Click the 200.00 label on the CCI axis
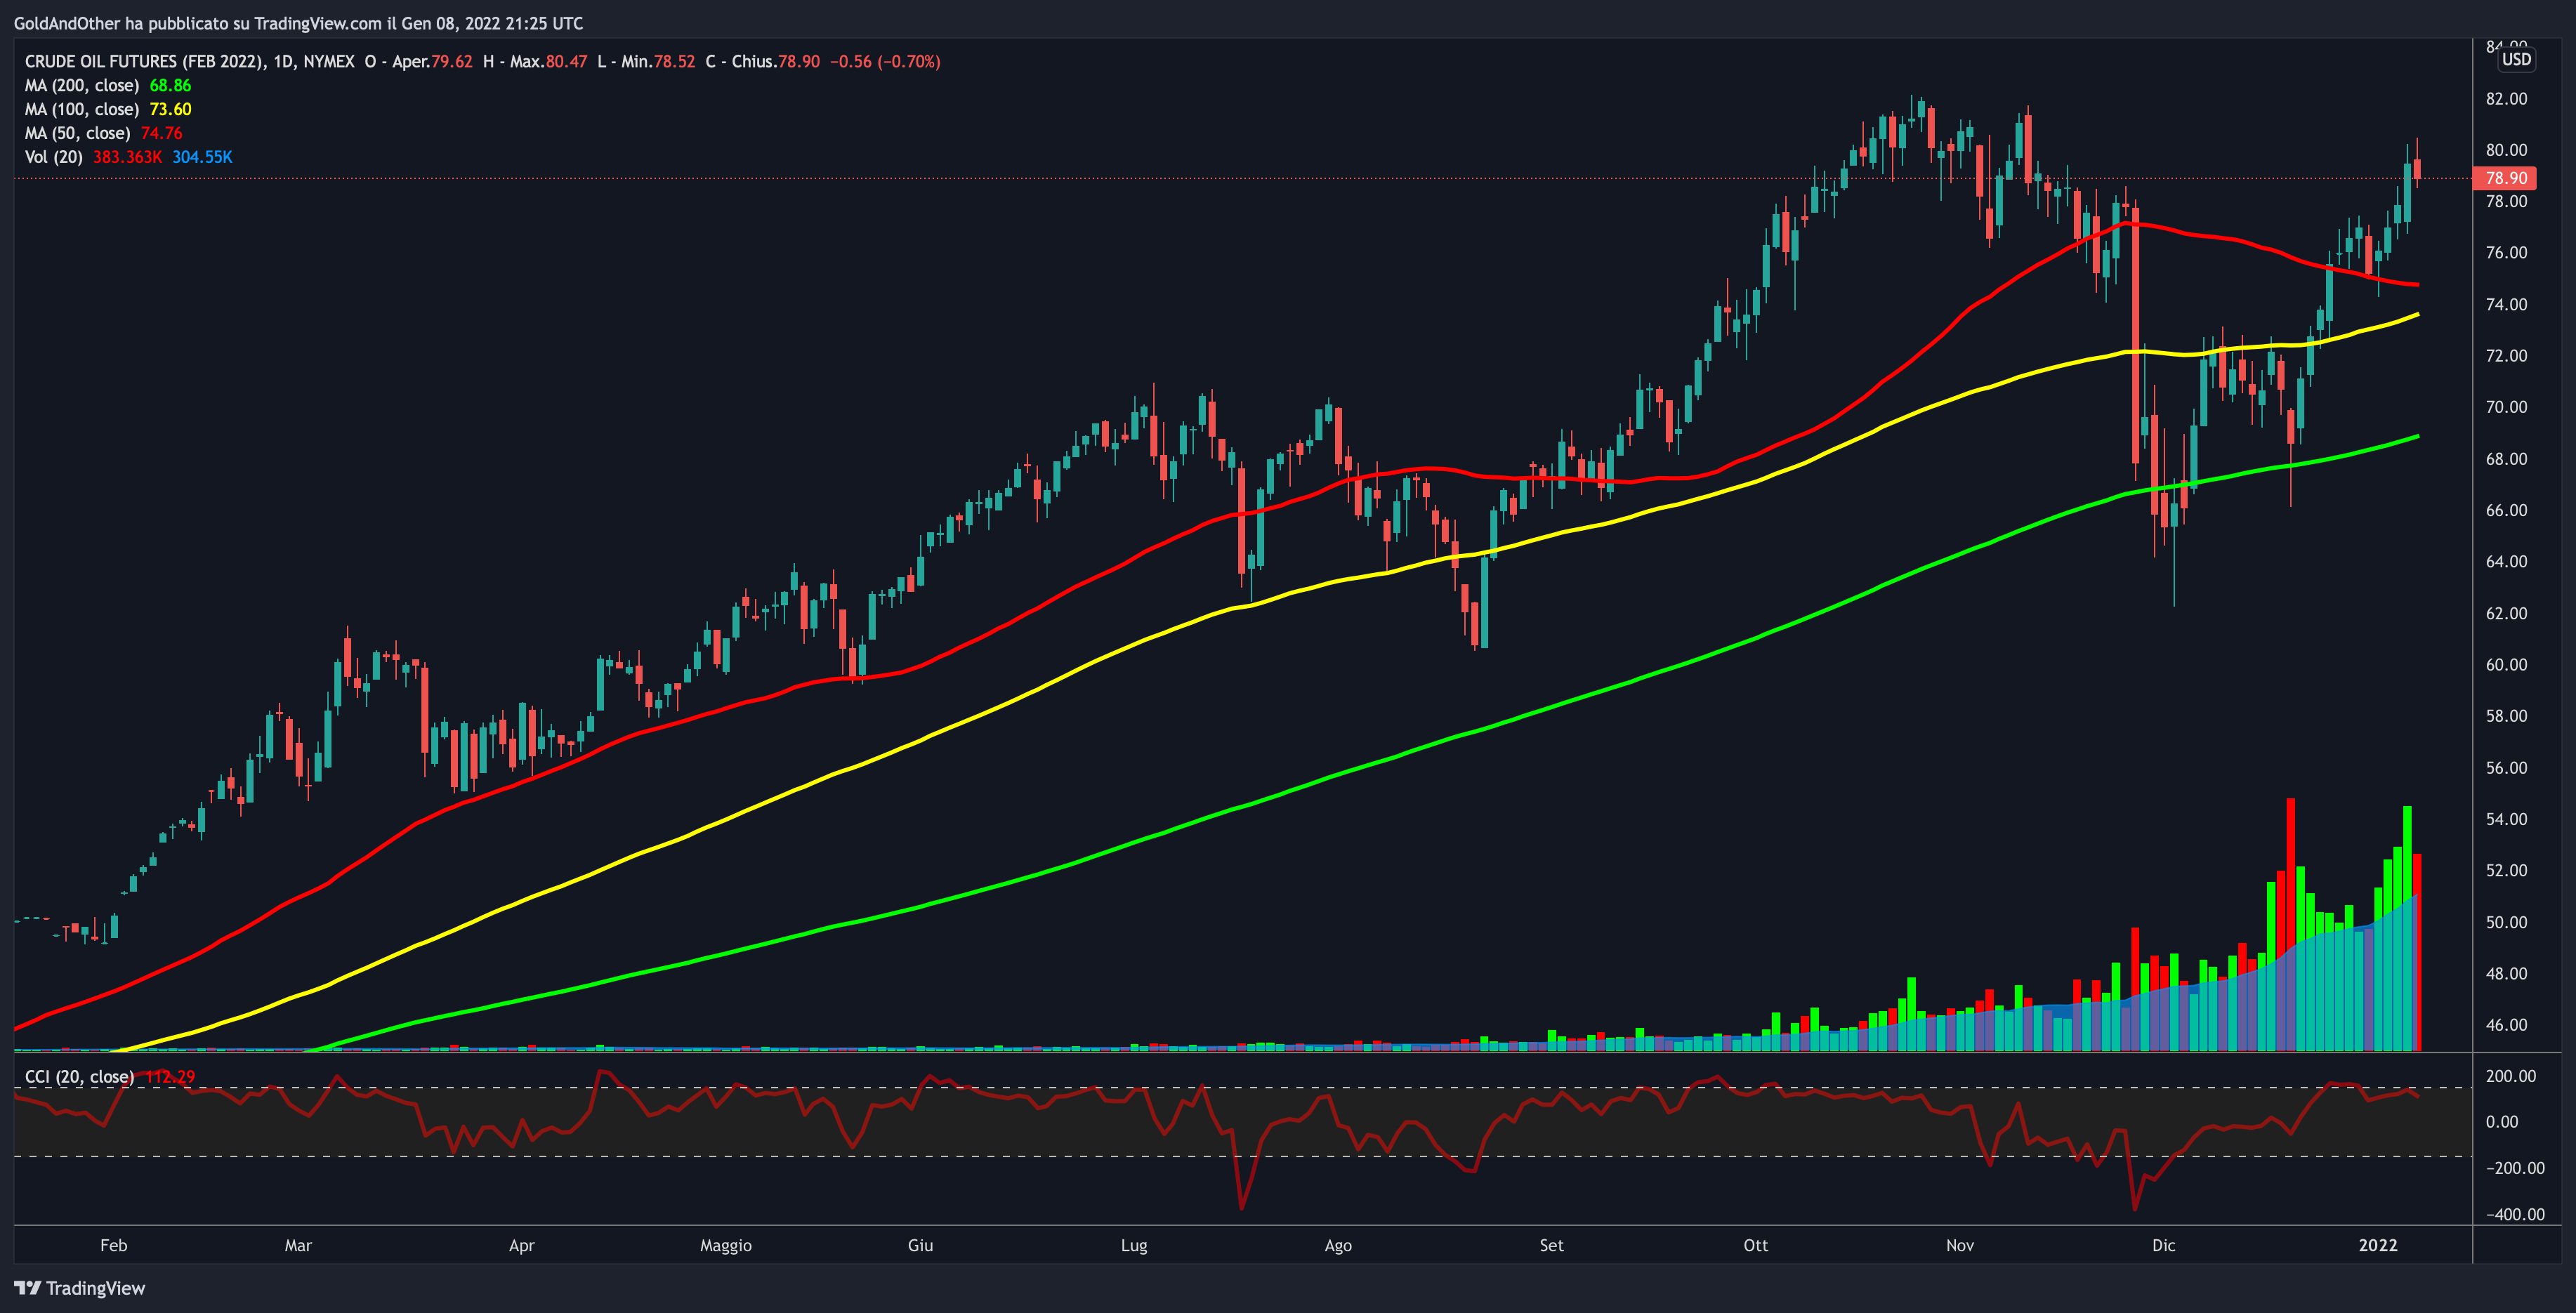 coord(2511,1076)
